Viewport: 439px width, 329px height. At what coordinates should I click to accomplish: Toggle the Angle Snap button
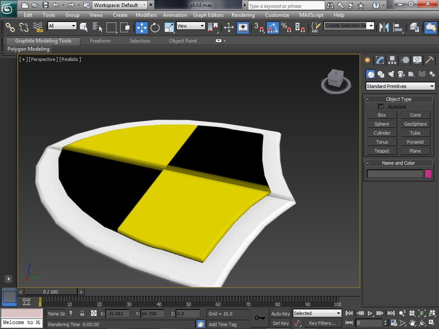[x=273, y=28]
